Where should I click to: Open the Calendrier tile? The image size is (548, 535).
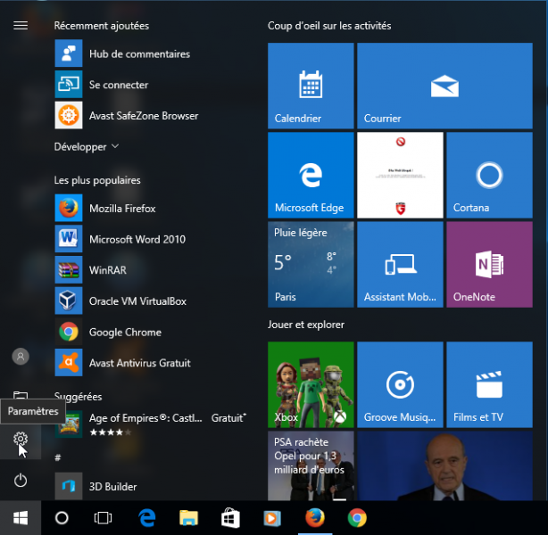311,86
